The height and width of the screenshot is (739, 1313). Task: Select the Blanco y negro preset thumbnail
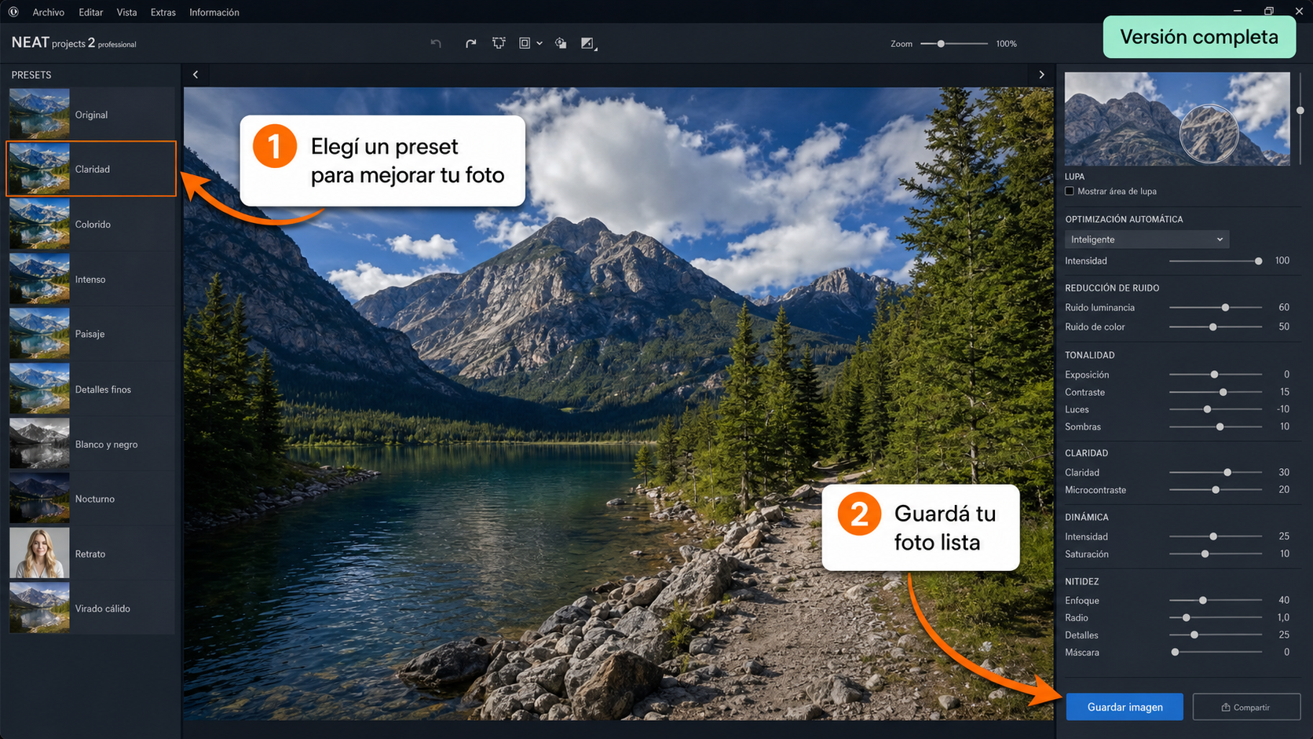[x=39, y=444]
